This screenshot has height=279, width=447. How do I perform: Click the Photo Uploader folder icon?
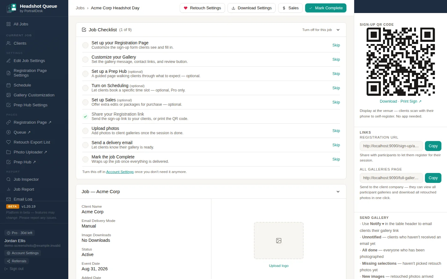tap(8, 152)
